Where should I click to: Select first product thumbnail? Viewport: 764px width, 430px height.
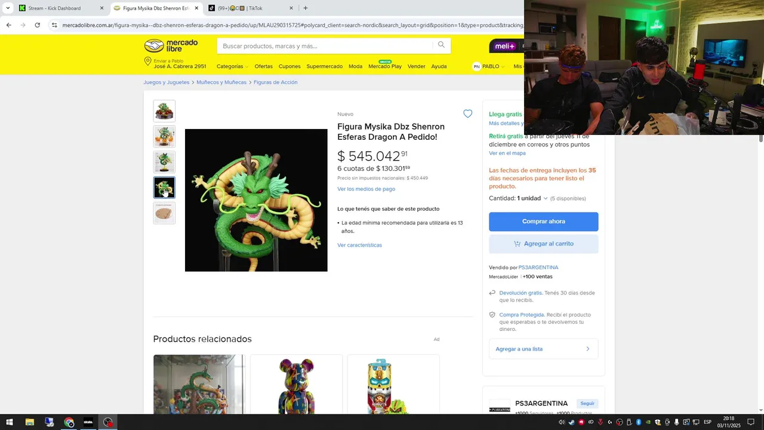(164, 111)
